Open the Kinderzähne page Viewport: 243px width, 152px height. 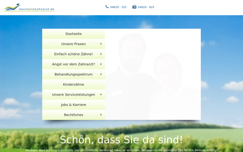click(x=73, y=84)
